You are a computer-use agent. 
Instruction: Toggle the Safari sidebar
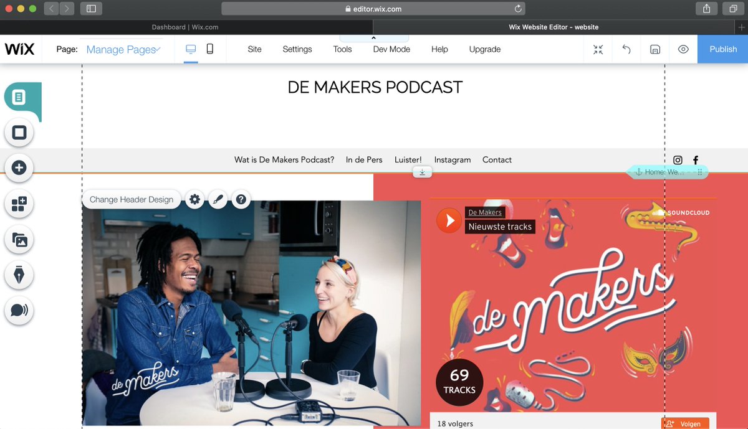point(91,9)
